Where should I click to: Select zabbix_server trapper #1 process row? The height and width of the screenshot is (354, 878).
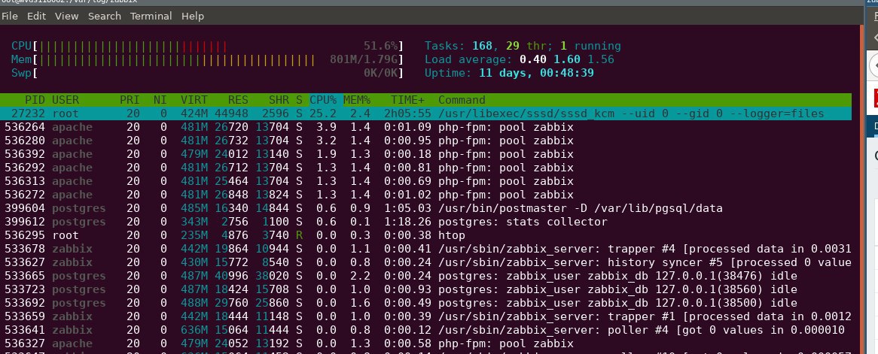pos(425,316)
